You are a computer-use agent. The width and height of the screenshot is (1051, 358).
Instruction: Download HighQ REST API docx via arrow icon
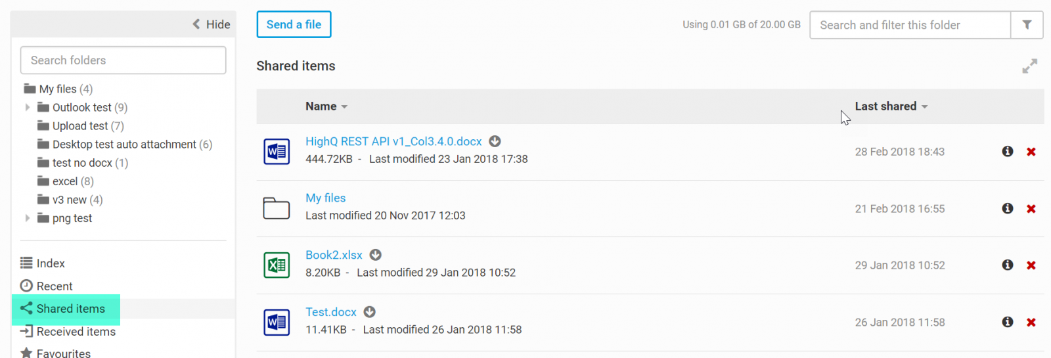(495, 141)
